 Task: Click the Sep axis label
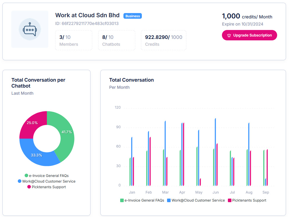[266, 192]
